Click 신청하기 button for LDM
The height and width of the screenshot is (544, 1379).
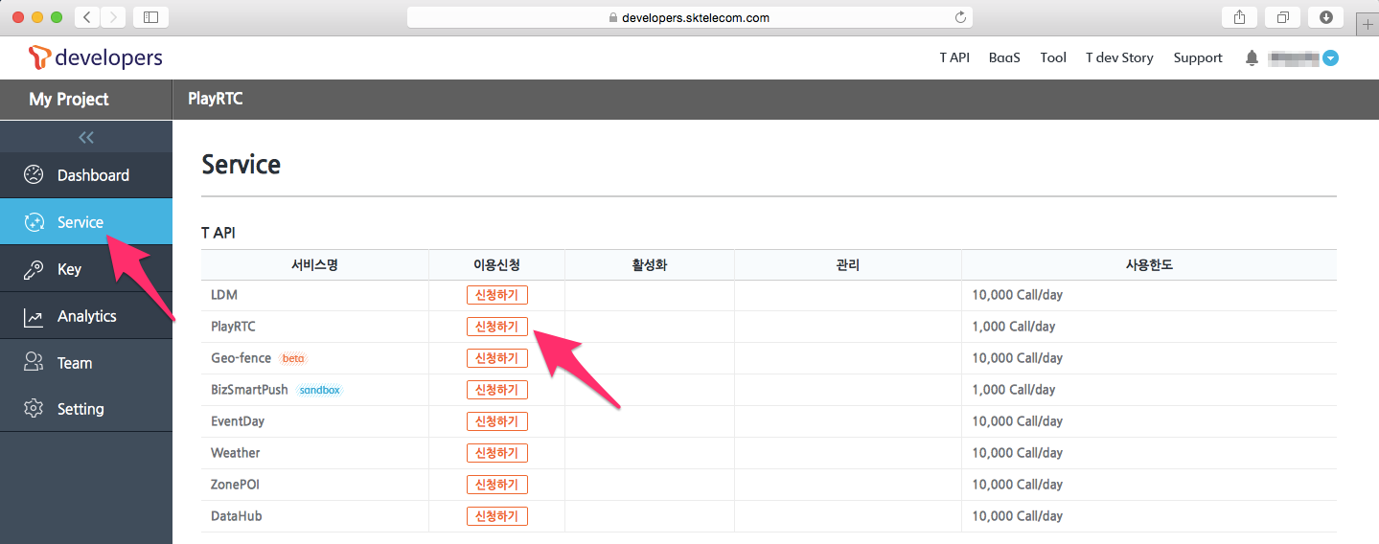point(496,295)
